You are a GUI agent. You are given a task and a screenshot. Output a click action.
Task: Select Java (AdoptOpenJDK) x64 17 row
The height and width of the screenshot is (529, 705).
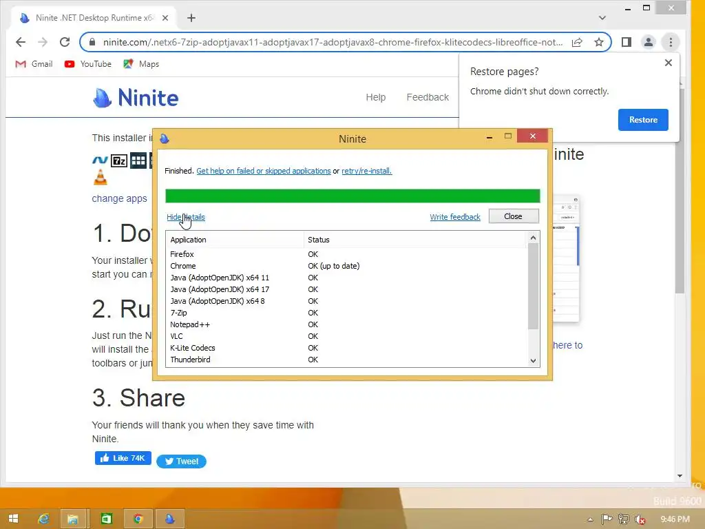[x=347, y=289]
